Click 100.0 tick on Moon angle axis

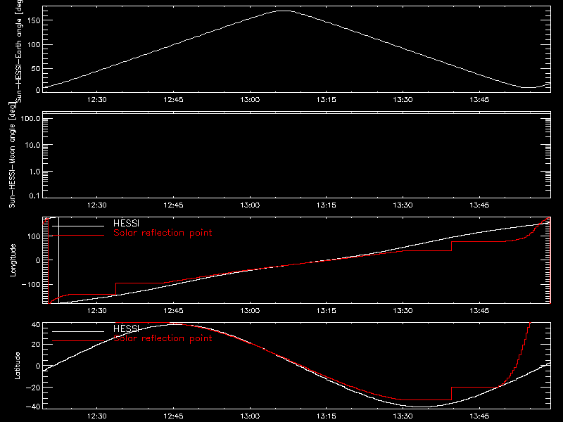31,118
